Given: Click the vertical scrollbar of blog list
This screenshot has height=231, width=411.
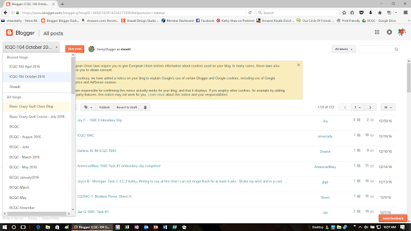Looking at the screenshot, I should [73, 76].
